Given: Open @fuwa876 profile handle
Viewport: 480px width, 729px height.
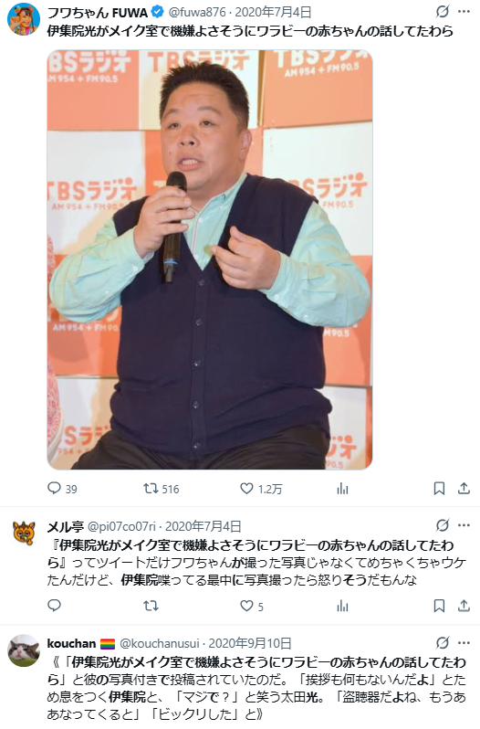Looking at the screenshot, I should point(197,12).
